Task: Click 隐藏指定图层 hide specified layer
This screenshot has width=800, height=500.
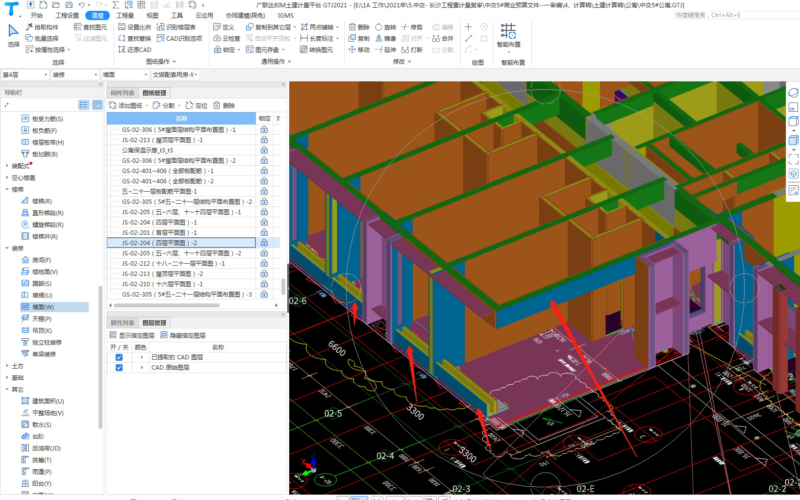Action: (x=183, y=335)
